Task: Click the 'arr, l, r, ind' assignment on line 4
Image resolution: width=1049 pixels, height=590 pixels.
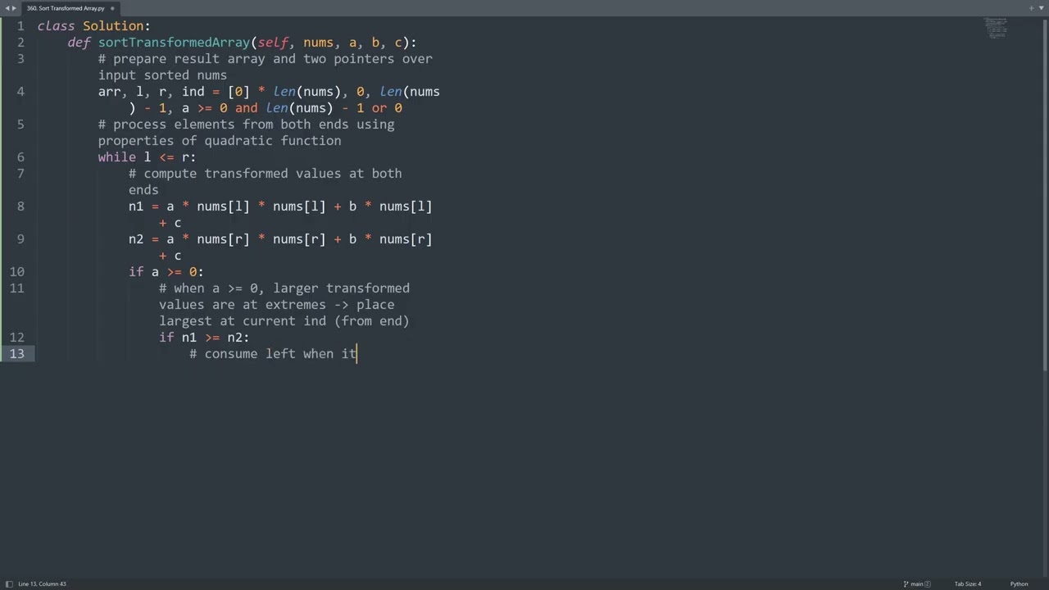Action: (152, 91)
